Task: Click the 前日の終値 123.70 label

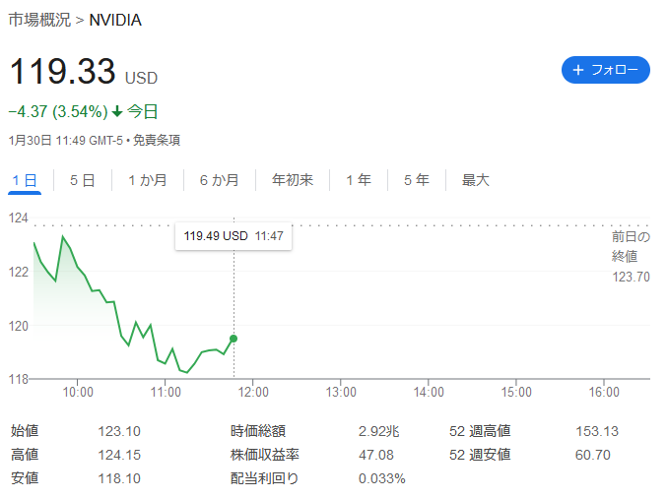Action: pyautogui.click(x=631, y=257)
